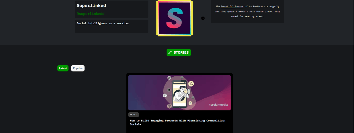The height and width of the screenshot is (133, 354).
Task: Click the eye icon in the story illustration
Action: [x=169, y=78]
